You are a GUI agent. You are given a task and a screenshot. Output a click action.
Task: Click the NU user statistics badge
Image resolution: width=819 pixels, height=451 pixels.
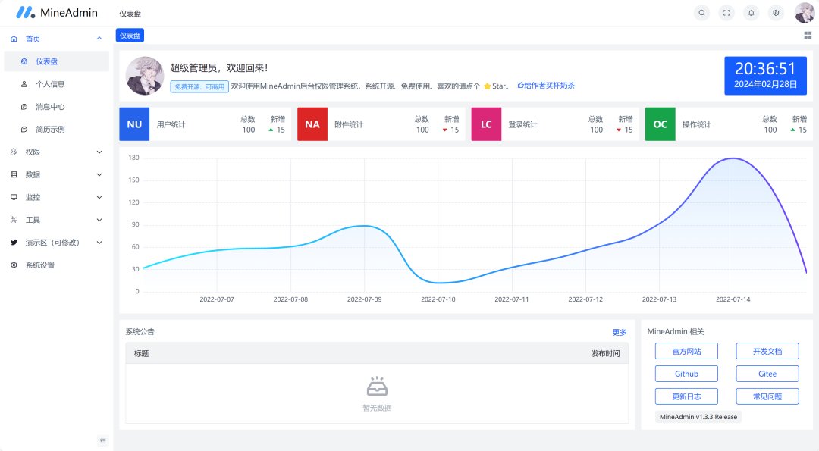click(x=134, y=124)
